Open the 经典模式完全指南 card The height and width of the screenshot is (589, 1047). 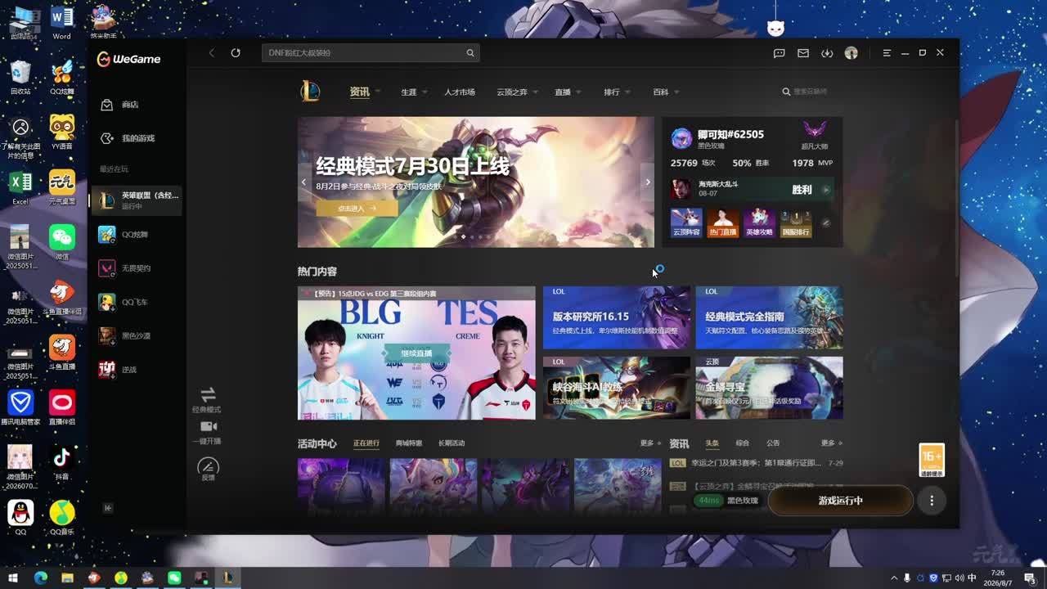769,317
